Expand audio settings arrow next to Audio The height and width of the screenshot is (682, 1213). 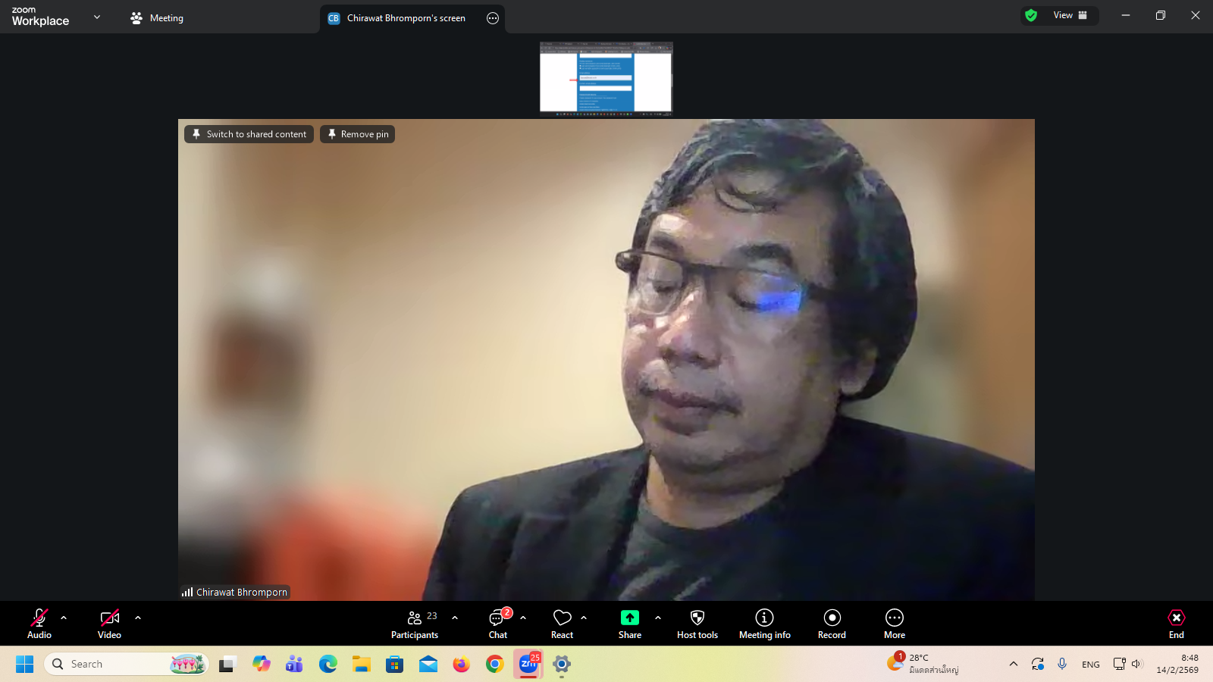pyautogui.click(x=64, y=618)
